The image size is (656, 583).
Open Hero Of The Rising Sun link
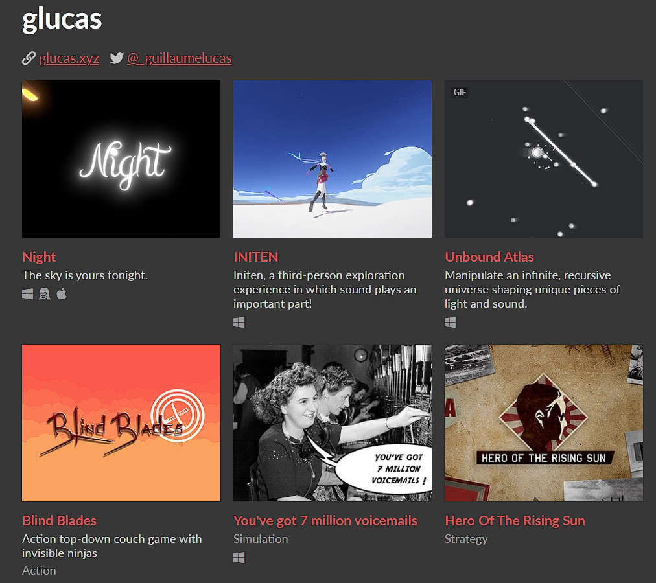pyautogui.click(x=515, y=521)
